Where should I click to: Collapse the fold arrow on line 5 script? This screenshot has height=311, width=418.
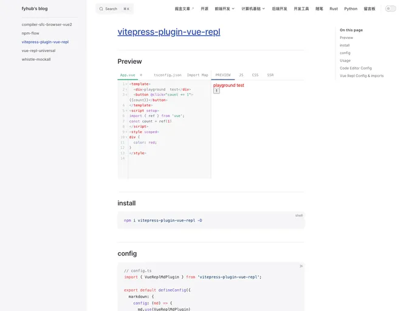pos(126,111)
